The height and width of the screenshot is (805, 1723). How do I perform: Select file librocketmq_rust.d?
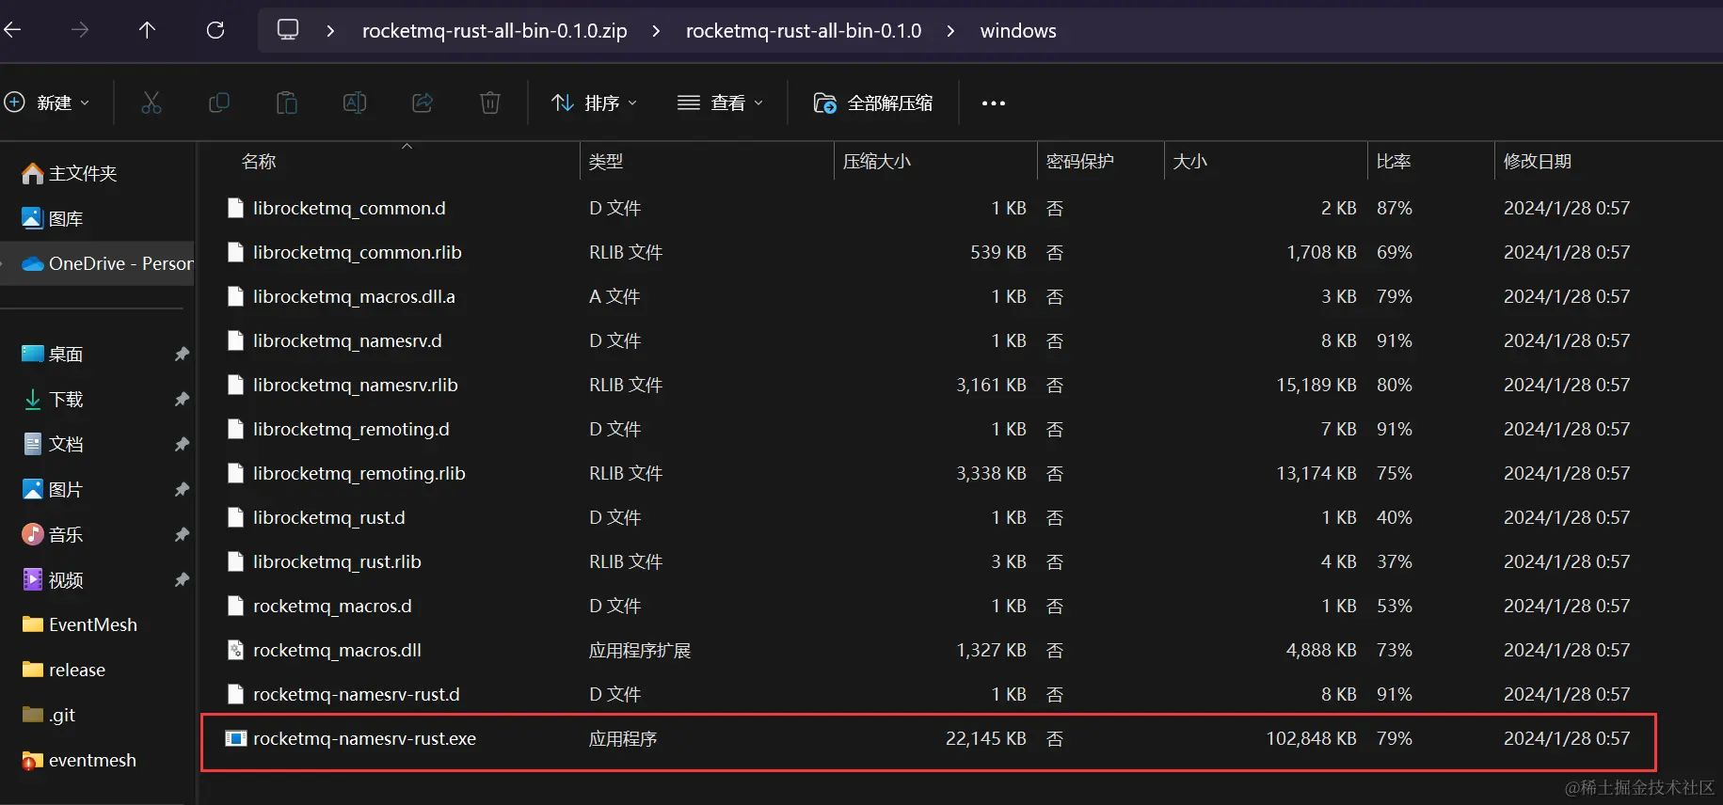(x=329, y=517)
